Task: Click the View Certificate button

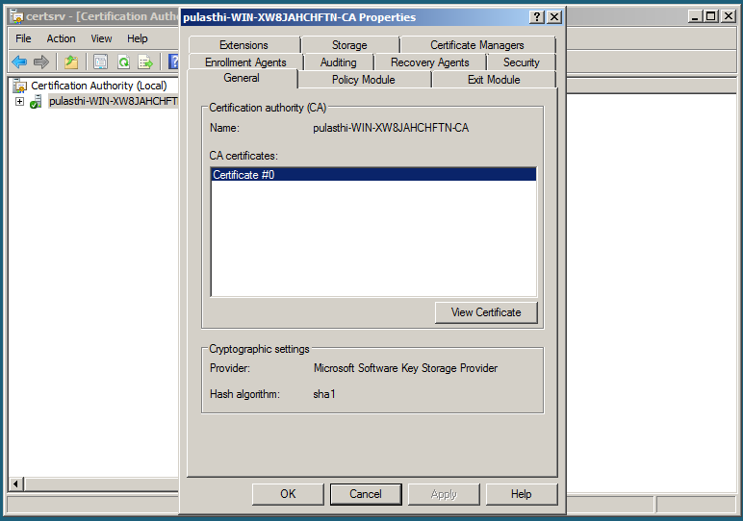Action: pos(486,312)
